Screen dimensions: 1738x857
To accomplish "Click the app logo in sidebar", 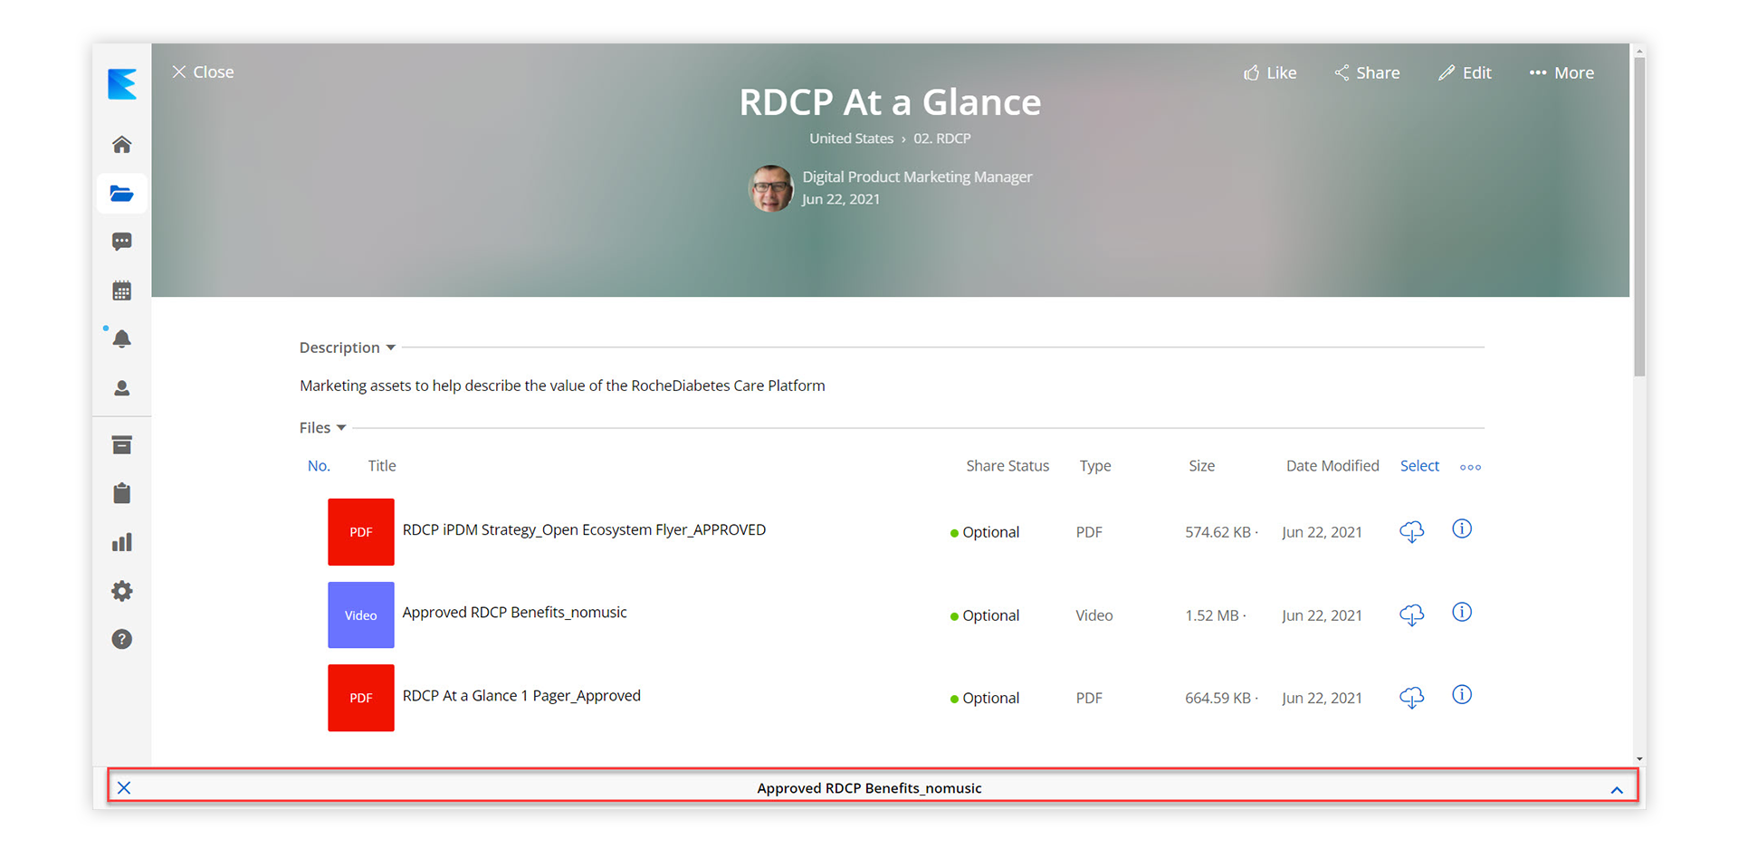I will 121,84.
